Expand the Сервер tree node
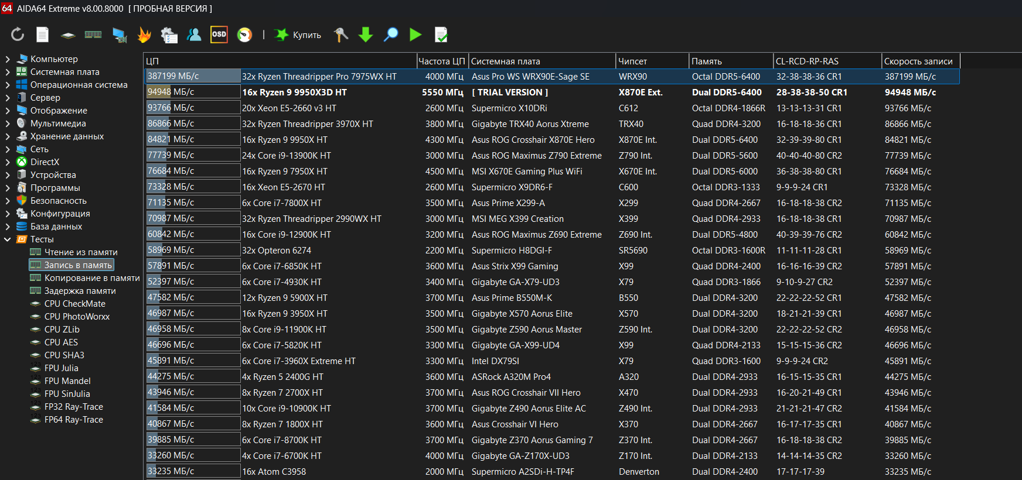The height and width of the screenshot is (480, 1022). point(8,98)
